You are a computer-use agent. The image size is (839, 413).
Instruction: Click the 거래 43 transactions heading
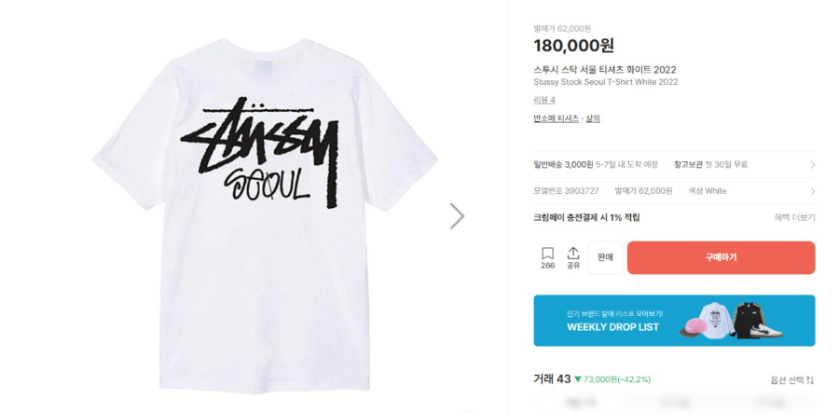click(552, 379)
